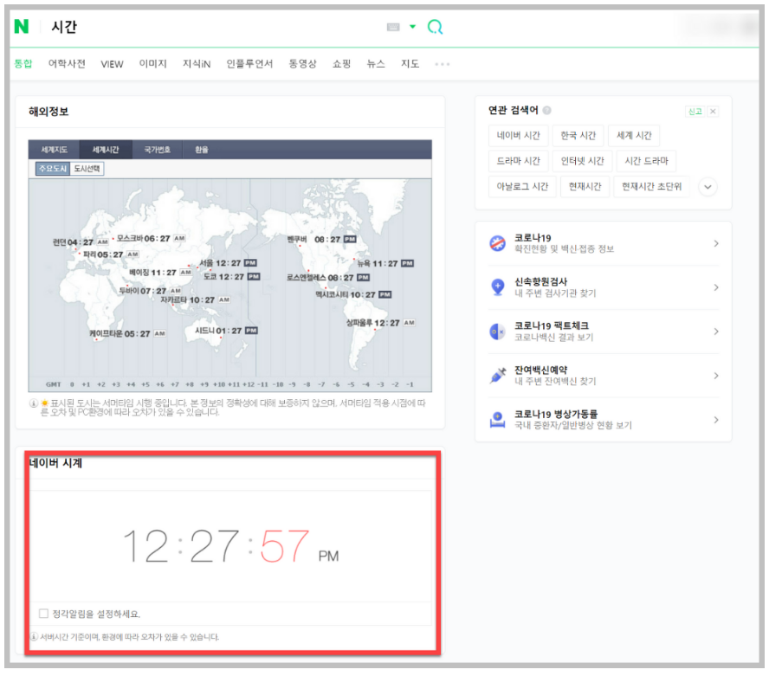Viewport: 769px width, 676px height.
Task: Open the 코로나19 row chevron
Action: coord(716,243)
